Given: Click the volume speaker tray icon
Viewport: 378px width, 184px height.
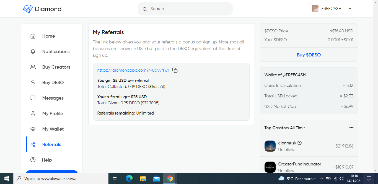Looking at the screenshot, I should coord(341,178).
